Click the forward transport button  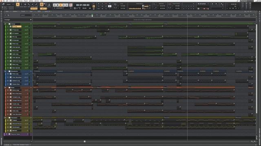click(x=67, y=5)
